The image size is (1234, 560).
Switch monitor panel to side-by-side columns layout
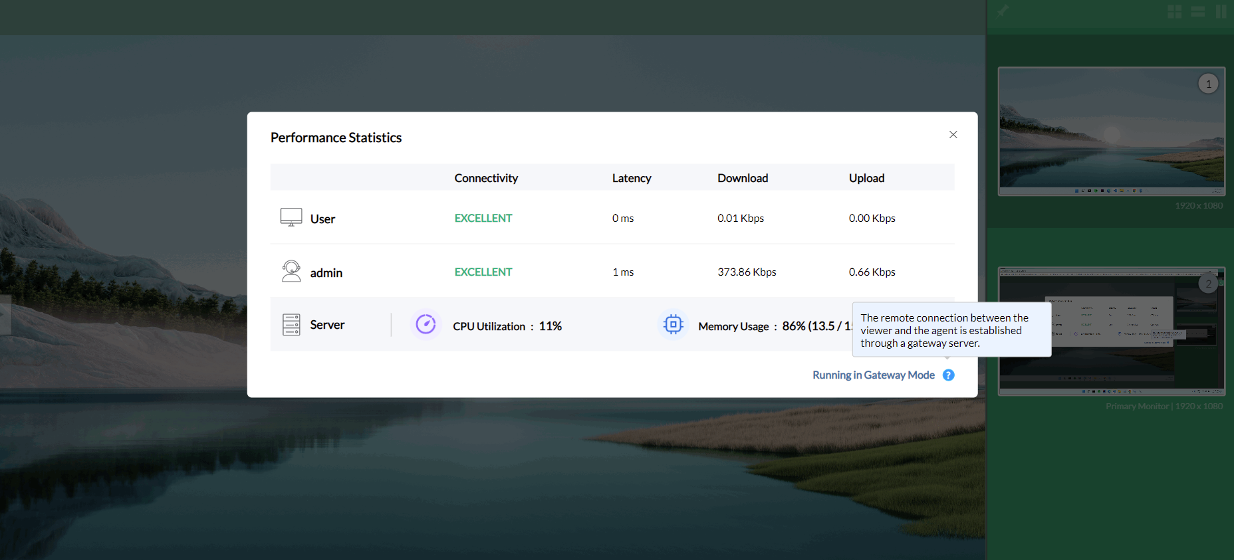pyautogui.click(x=1221, y=11)
